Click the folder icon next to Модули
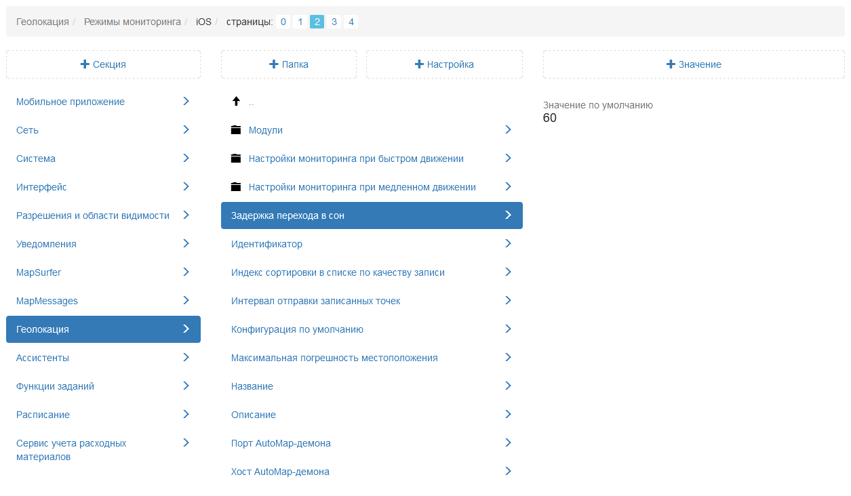 click(236, 130)
